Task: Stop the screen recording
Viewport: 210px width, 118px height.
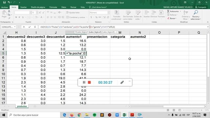Action: coord(89,82)
